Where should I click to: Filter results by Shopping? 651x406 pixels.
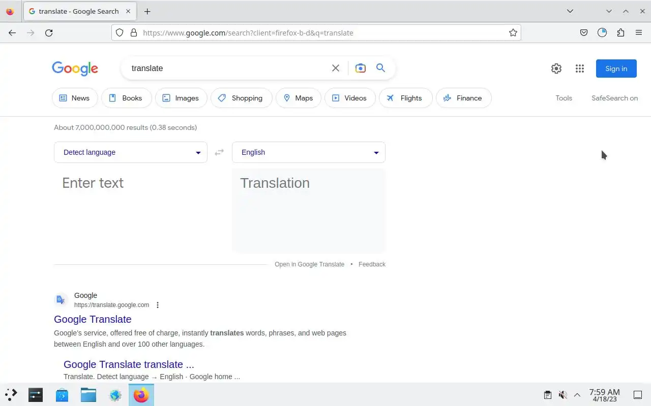(242, 98)
